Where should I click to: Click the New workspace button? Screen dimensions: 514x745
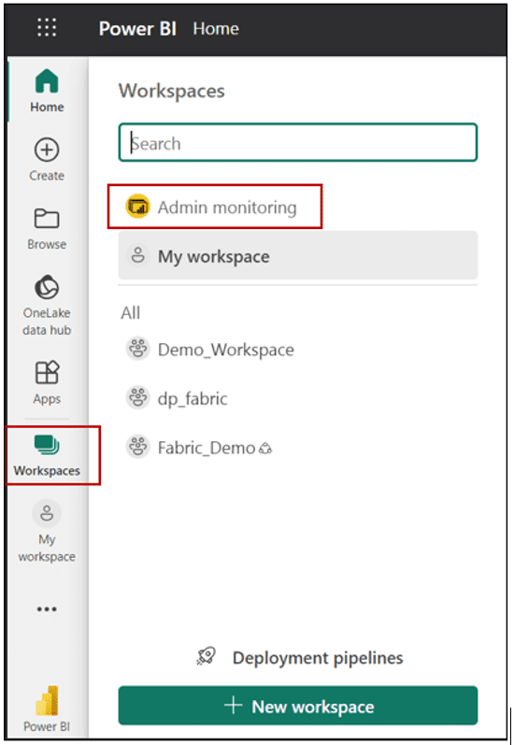[x=298, y=706]
